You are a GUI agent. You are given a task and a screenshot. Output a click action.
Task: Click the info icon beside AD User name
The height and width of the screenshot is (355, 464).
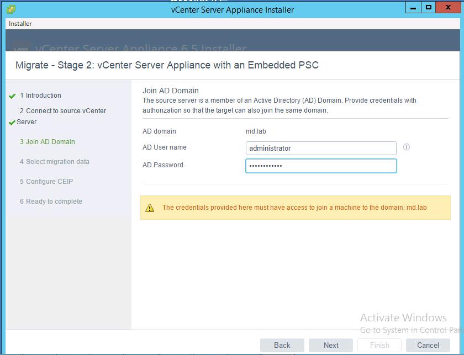pos(407,147)
